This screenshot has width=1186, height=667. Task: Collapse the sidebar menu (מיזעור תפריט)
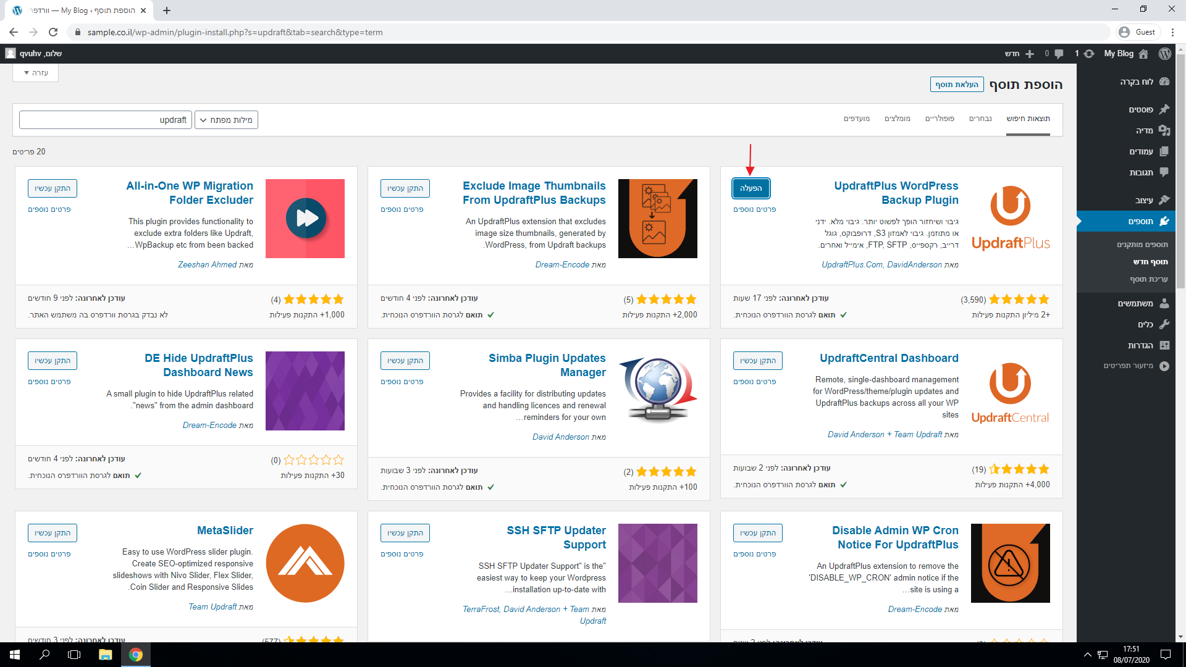click(x=1136, y=366)
